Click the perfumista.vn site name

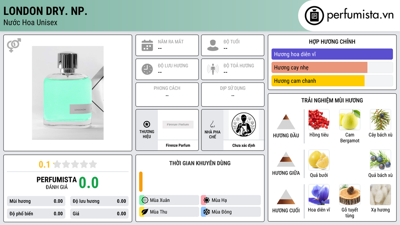tap(360, 15)
